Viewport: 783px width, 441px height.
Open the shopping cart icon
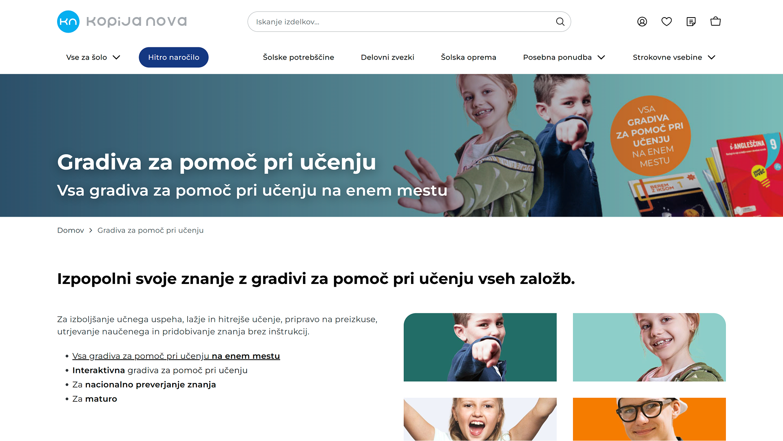[x=715, y=22]
